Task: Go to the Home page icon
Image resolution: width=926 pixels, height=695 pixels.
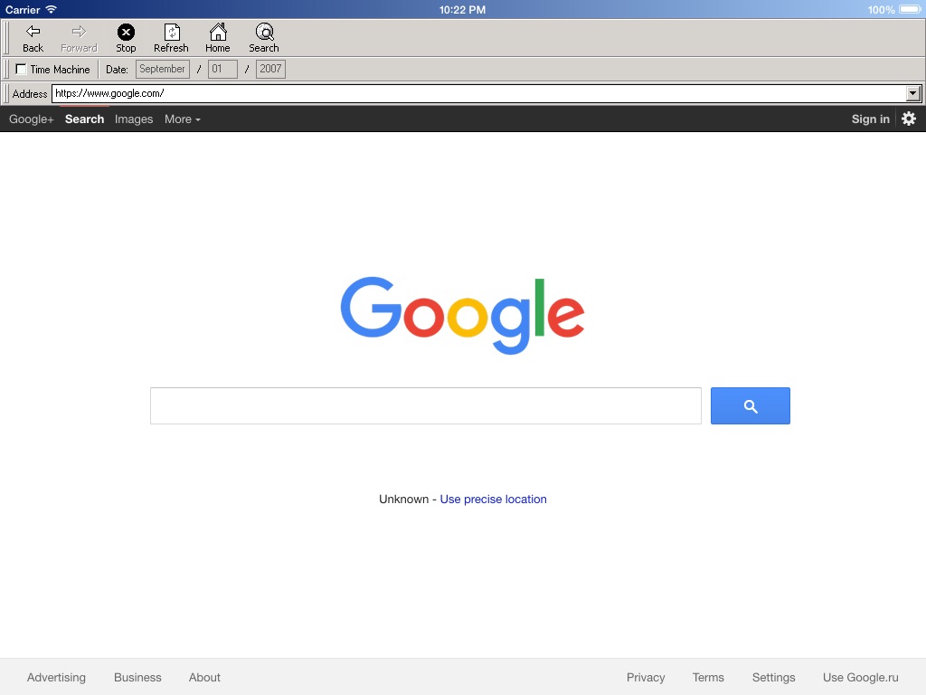Action: [218, 38]
